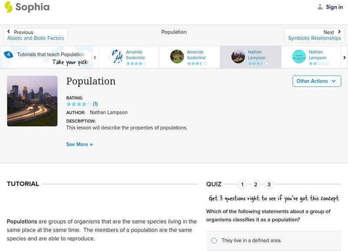Click the Sign in link

pos(334,7)
